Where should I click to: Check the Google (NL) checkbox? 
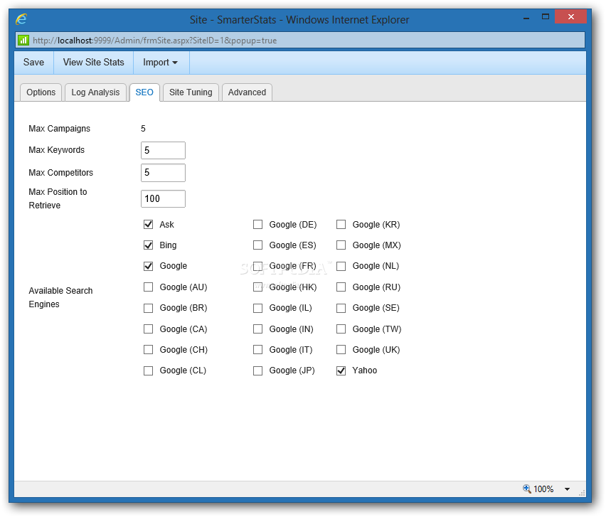(341, 266)
